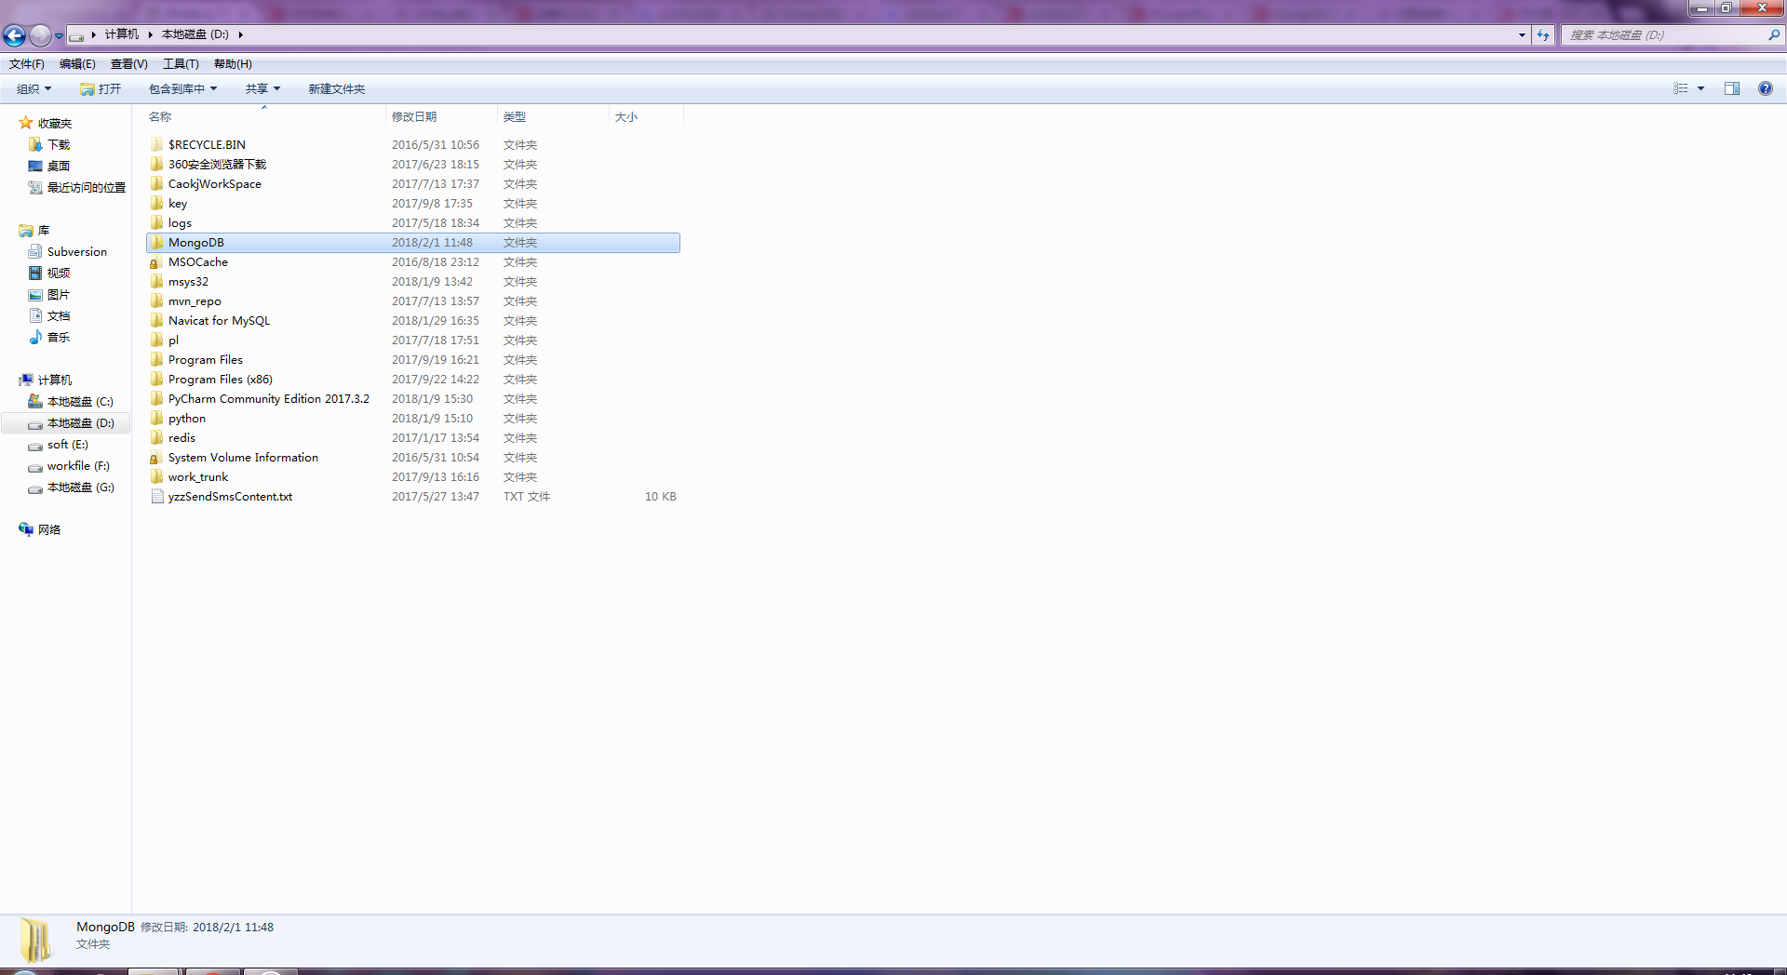Select the PyCharm Community Edition 2017.3.2 folder icon

click(x=157, y=398)
